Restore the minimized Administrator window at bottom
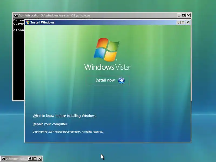This screenshot has width=216, height=162. (30, 159)
